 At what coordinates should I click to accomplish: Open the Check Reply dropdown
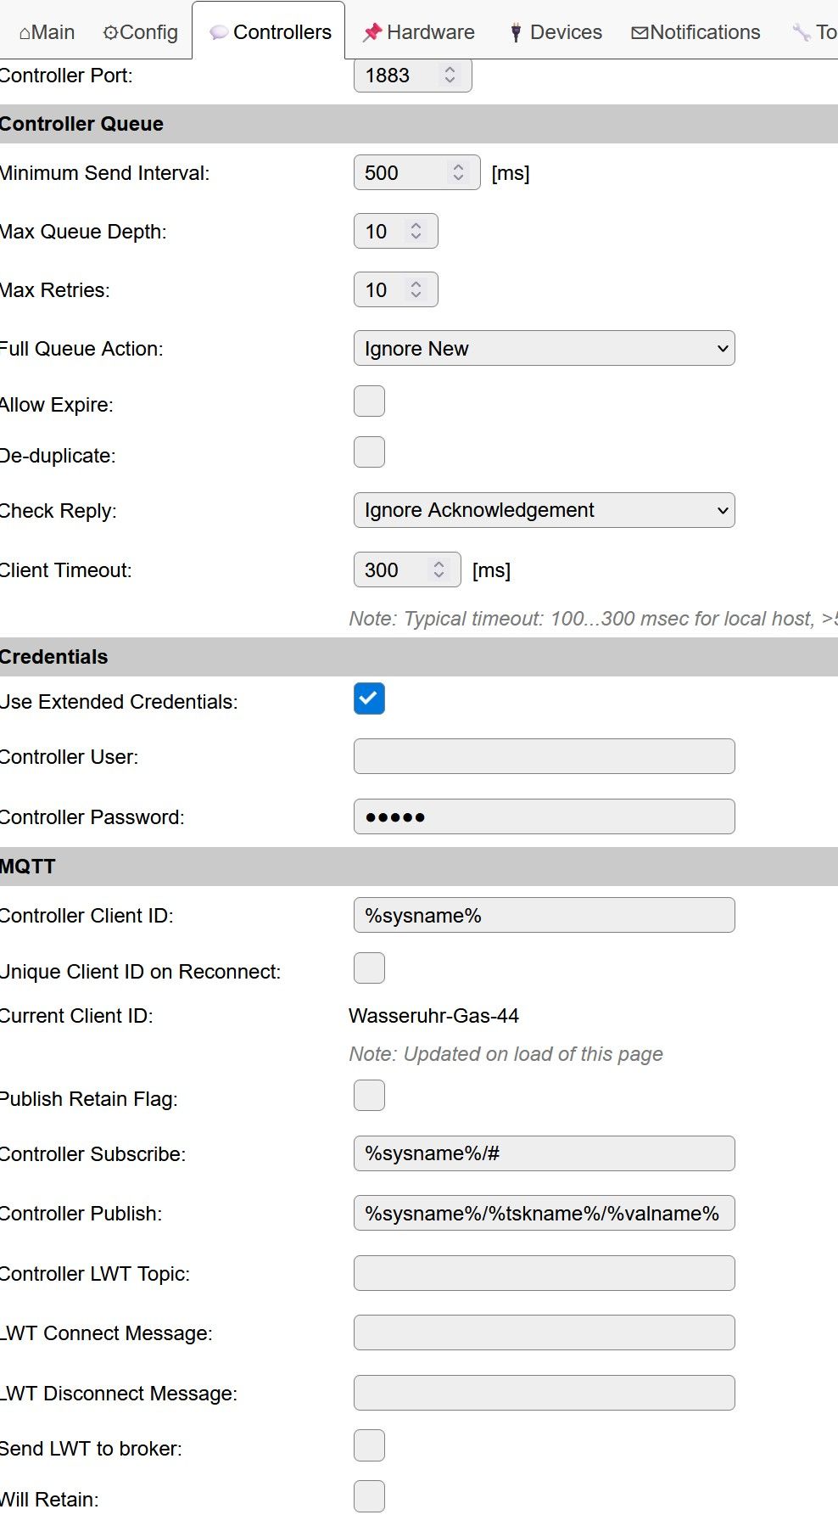(x=544, y=510)
